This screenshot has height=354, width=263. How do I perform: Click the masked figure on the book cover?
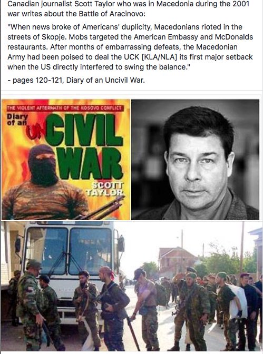point(44,183)
